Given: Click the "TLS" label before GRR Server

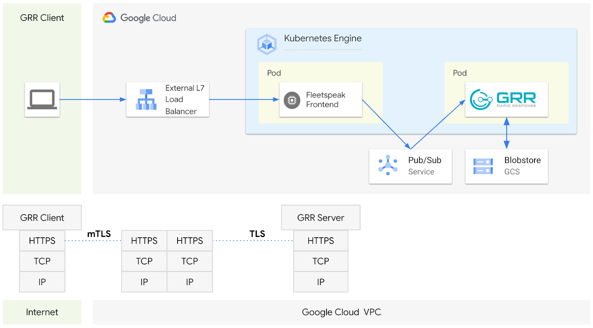Looking at the screenshot, I should point(257,234).
